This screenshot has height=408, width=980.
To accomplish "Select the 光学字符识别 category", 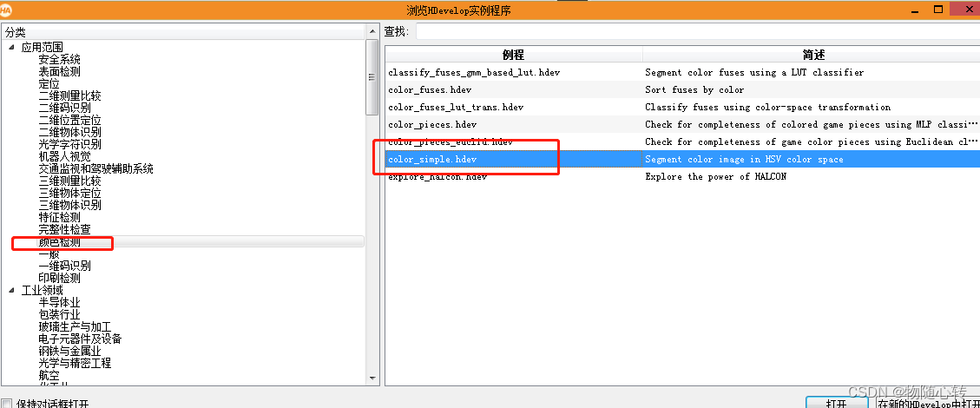I will 69,144.
